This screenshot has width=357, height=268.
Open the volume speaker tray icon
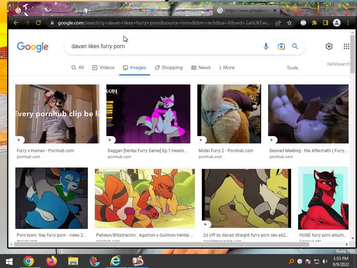pyautogui.click(x=325, y=261)
